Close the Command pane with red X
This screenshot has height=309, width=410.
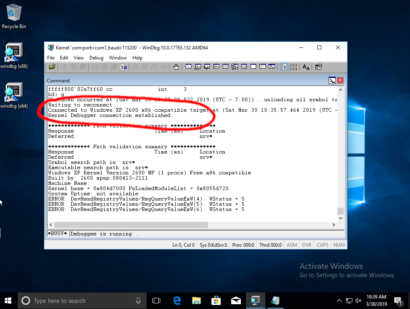(x=340, y=80)
